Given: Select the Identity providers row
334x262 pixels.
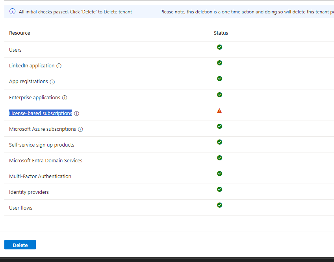Looking at the screenshot, I should [x=29, y=192].
